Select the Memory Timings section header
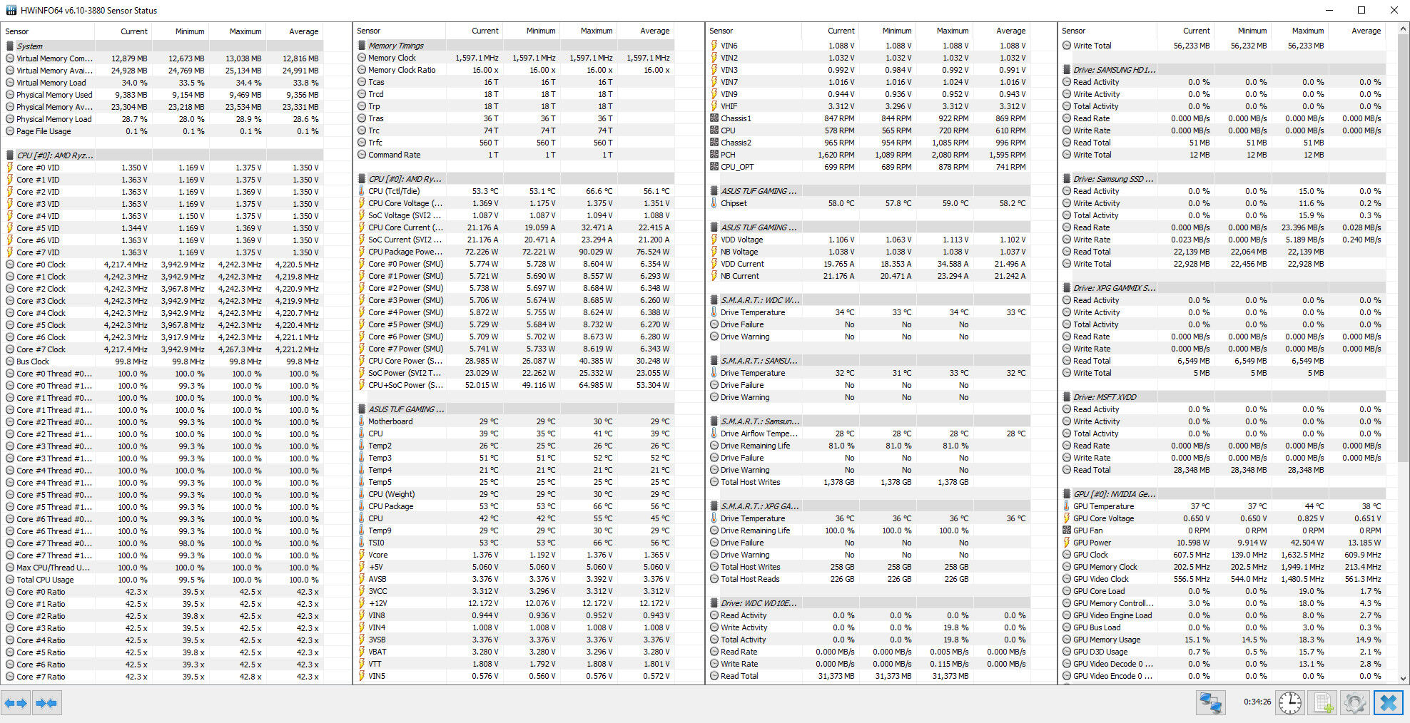 [x=514, y=46]
